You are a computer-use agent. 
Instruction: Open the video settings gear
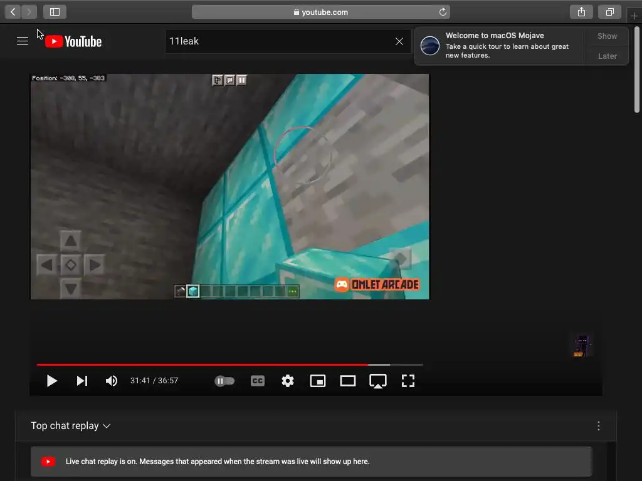coord(288,381)
